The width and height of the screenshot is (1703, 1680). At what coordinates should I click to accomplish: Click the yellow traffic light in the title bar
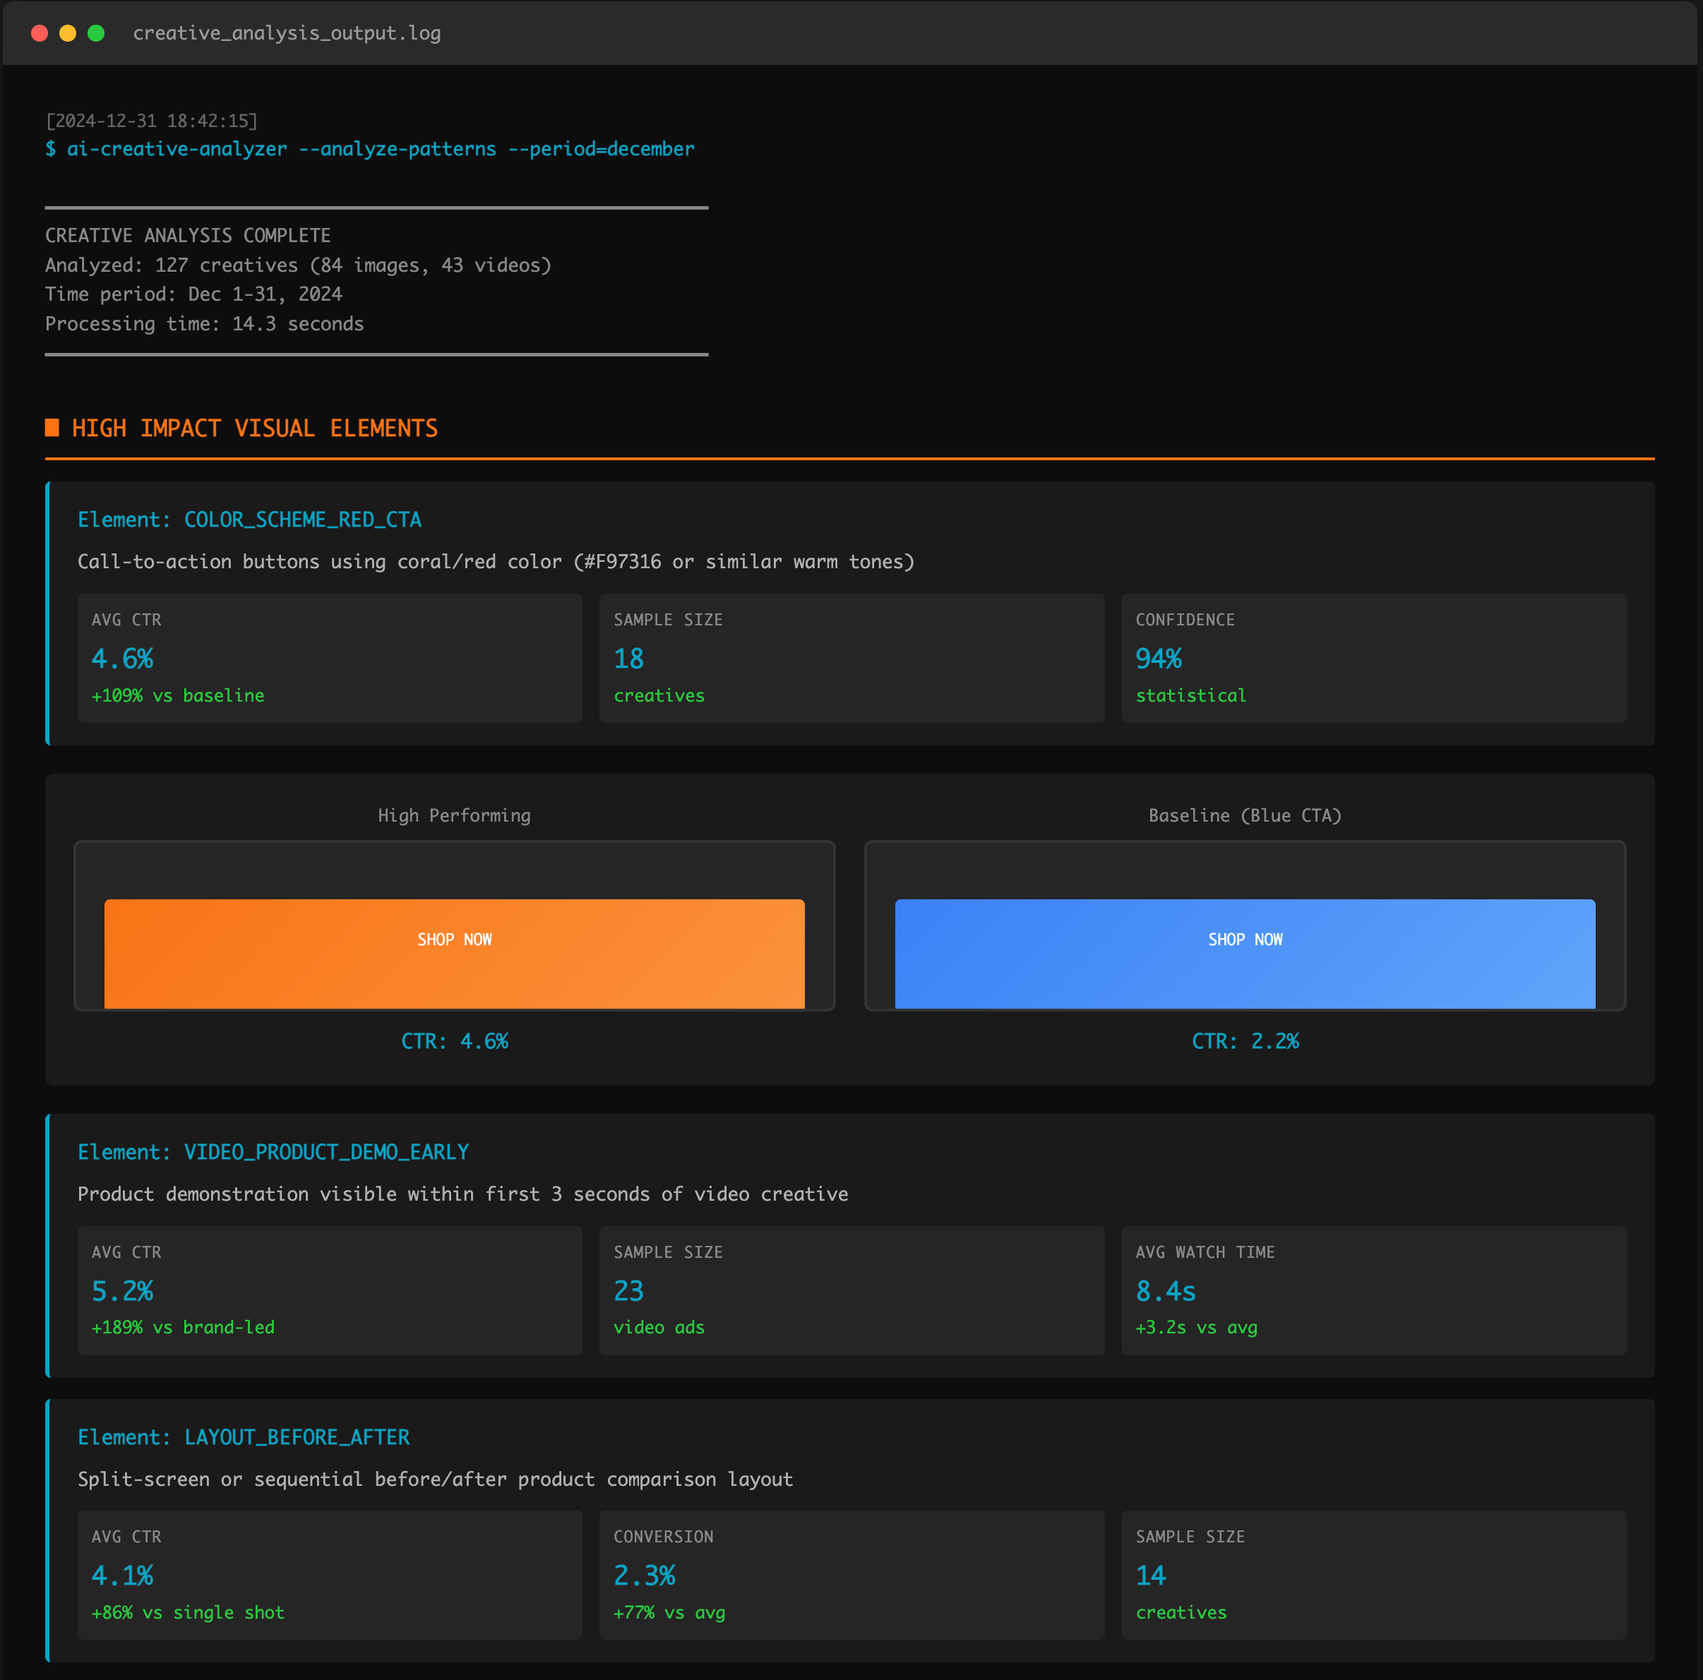point(67,32)
